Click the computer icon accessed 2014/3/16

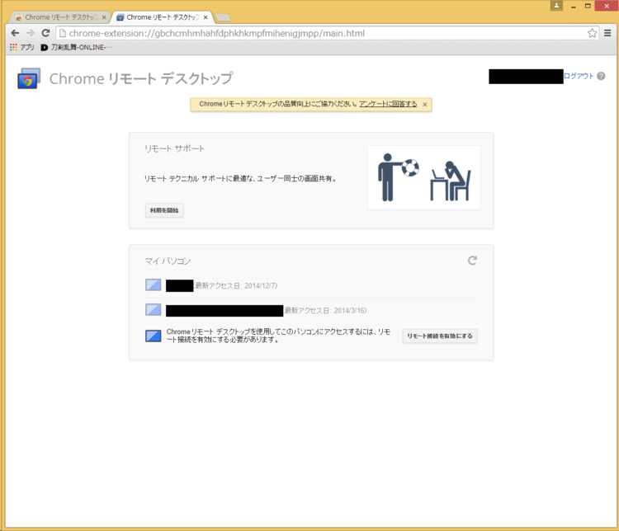tap(154, 310)
